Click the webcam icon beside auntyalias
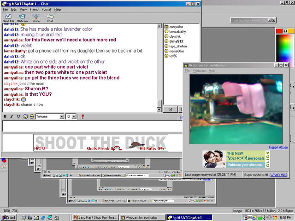 [166, 27]
